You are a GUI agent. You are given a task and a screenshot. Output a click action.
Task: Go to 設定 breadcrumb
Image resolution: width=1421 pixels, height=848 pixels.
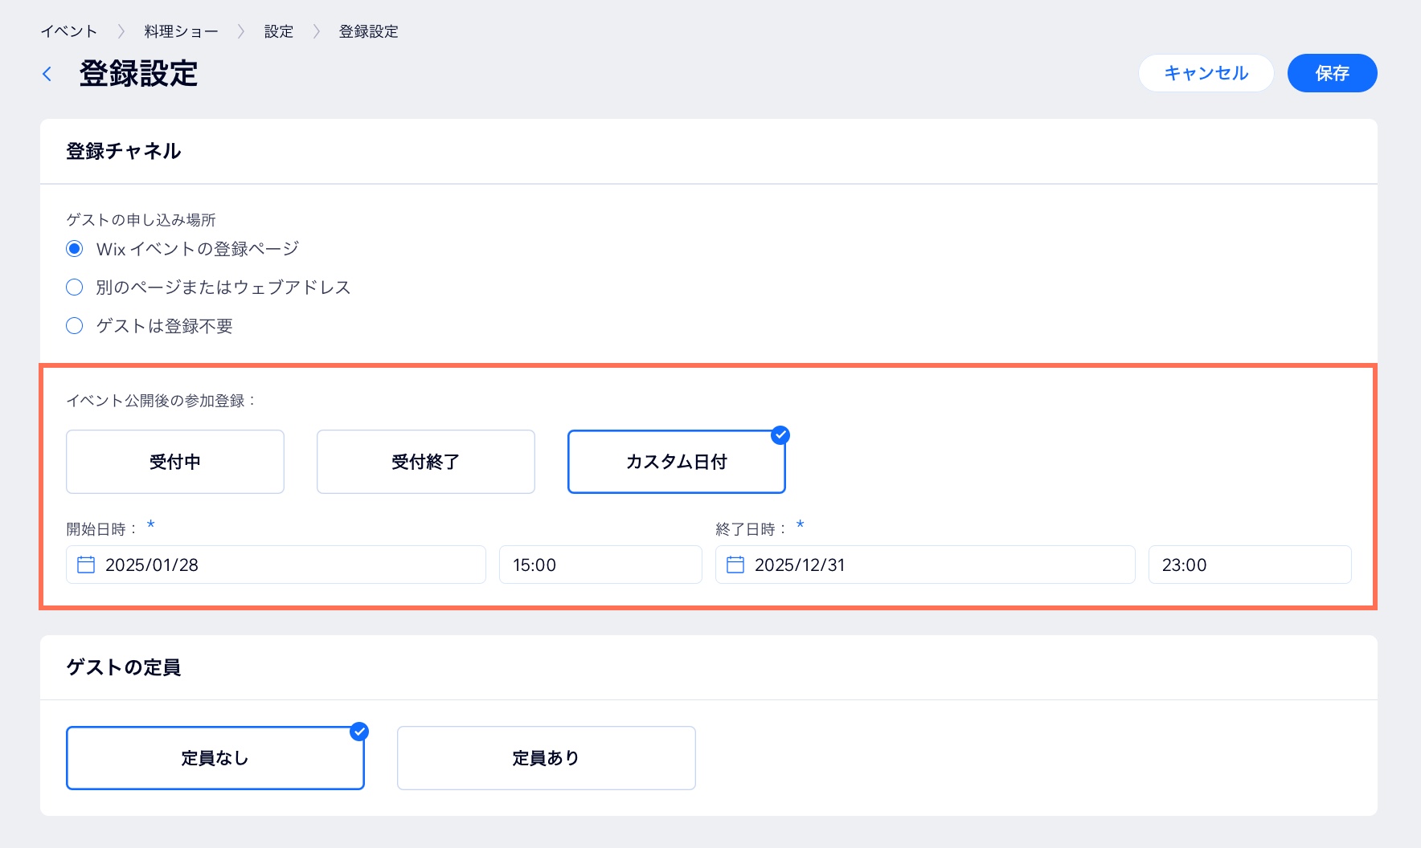click(x=279, y=31)
